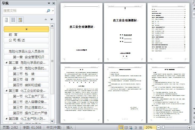Switch to Draft view
The height and width of the screenshot is (130, 195).
(141, 128)
